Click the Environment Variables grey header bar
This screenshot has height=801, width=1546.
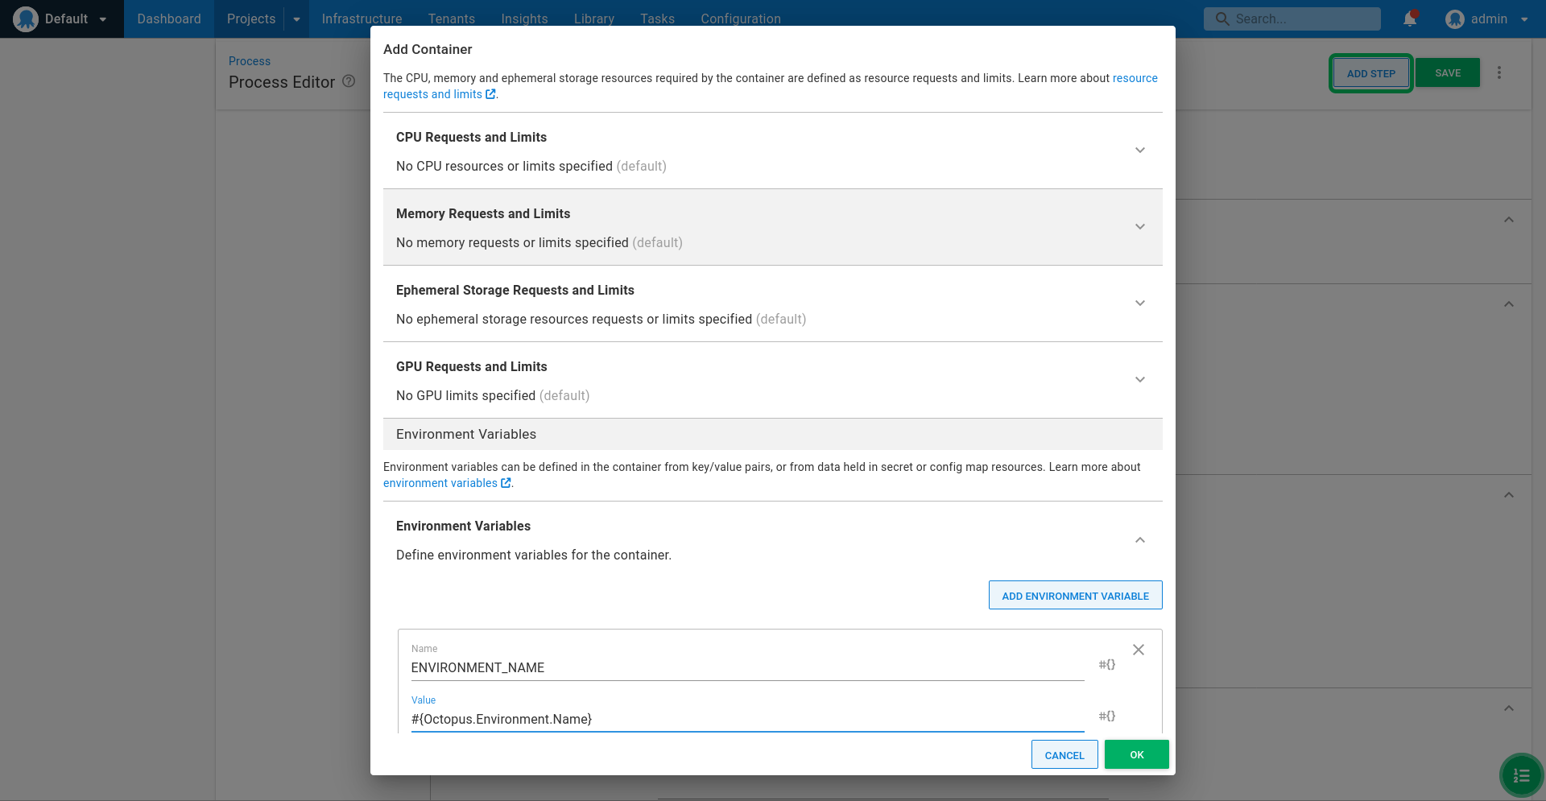[773, 435]
